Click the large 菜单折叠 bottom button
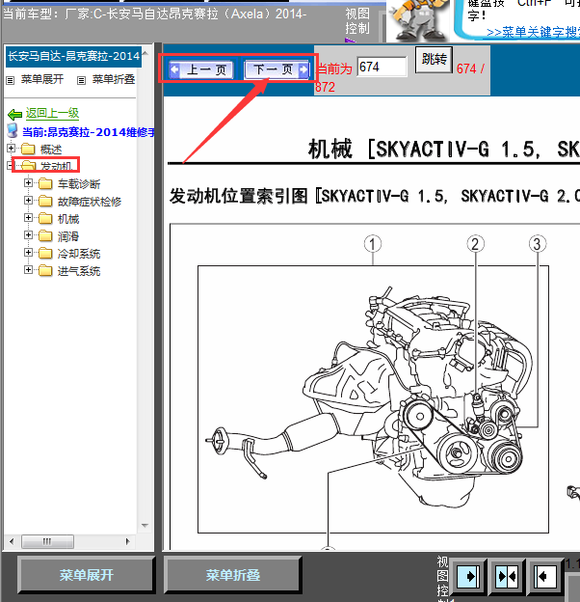 point(233,575)
